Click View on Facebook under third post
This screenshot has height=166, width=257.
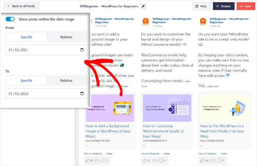click(207, 154)
